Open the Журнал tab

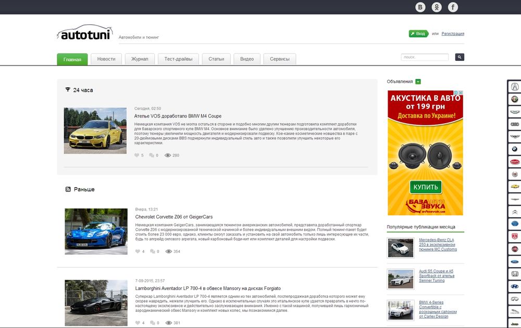click(140, 59)
